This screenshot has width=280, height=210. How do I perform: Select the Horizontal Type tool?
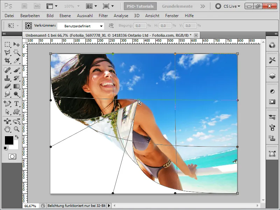16,103
